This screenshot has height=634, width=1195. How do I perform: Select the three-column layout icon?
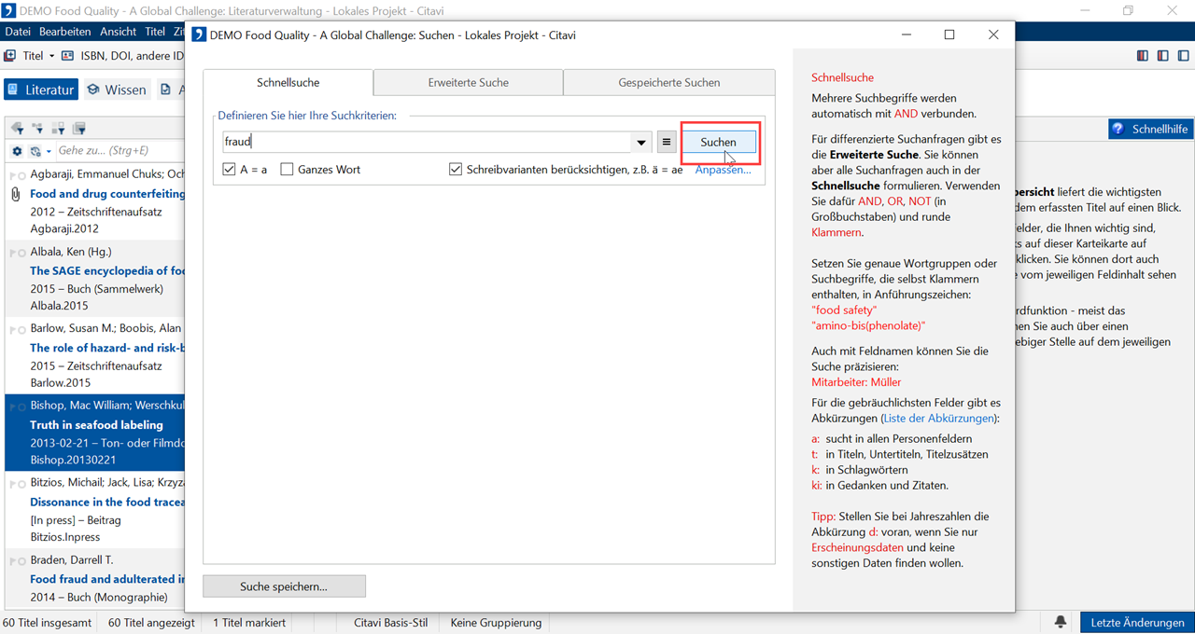point(1142,56)
